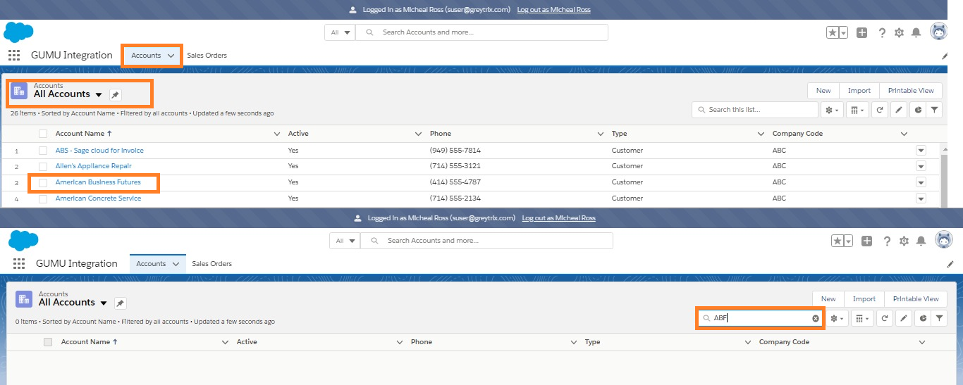This screenshot has height=385, width=963.
Task: Open the American Business Futures account link
Action: 98,182
